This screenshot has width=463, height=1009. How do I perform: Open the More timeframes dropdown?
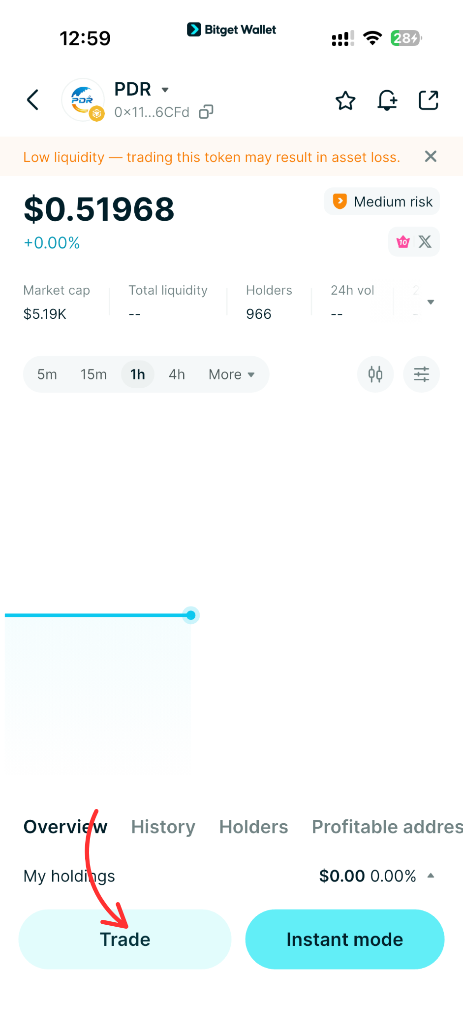230,374
